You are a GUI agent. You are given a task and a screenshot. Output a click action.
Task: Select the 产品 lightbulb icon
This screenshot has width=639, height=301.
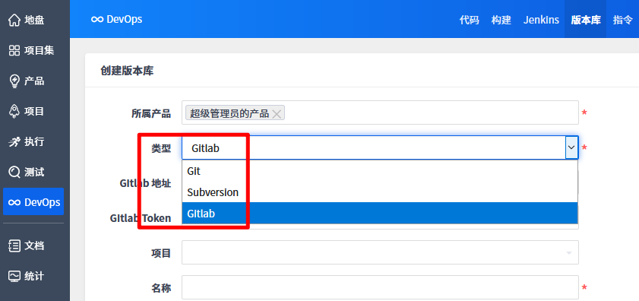pyautogui.click(x=14, y=81)
